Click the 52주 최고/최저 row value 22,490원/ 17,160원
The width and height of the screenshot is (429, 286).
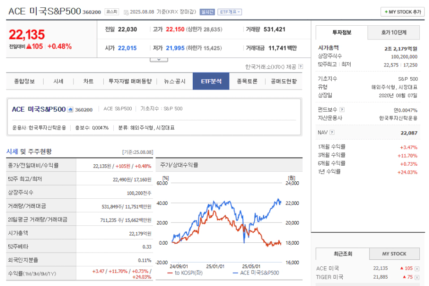(132, 179)
